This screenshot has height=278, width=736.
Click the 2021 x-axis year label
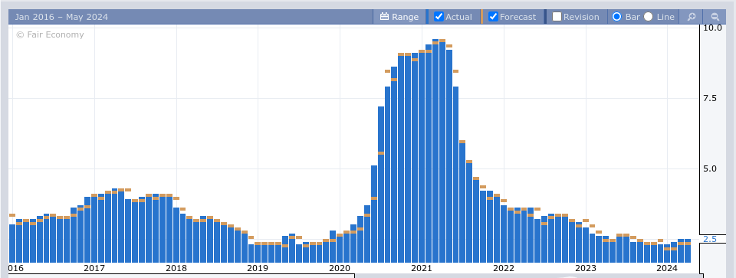(x=421, y=268)
